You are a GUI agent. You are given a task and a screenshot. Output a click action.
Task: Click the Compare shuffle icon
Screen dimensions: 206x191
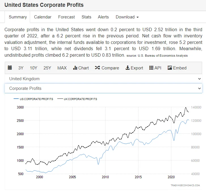[97, 68]
